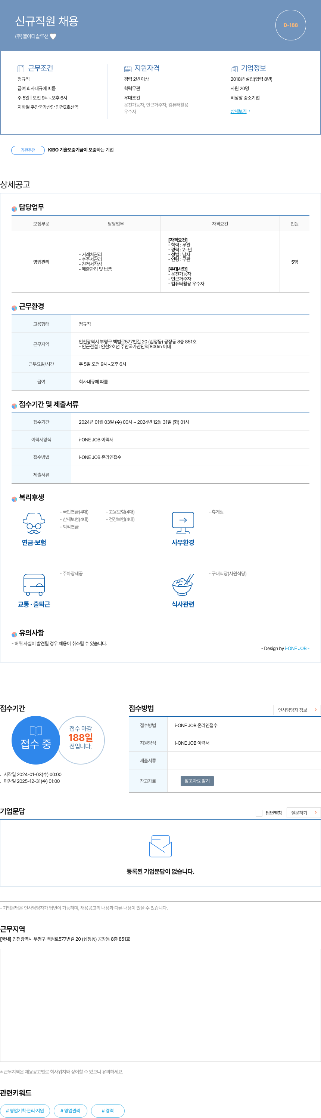Click the company name (주)엘이디솔루션
The image size is (321, 1118).
pyautogui.click(x=32, y=36)
